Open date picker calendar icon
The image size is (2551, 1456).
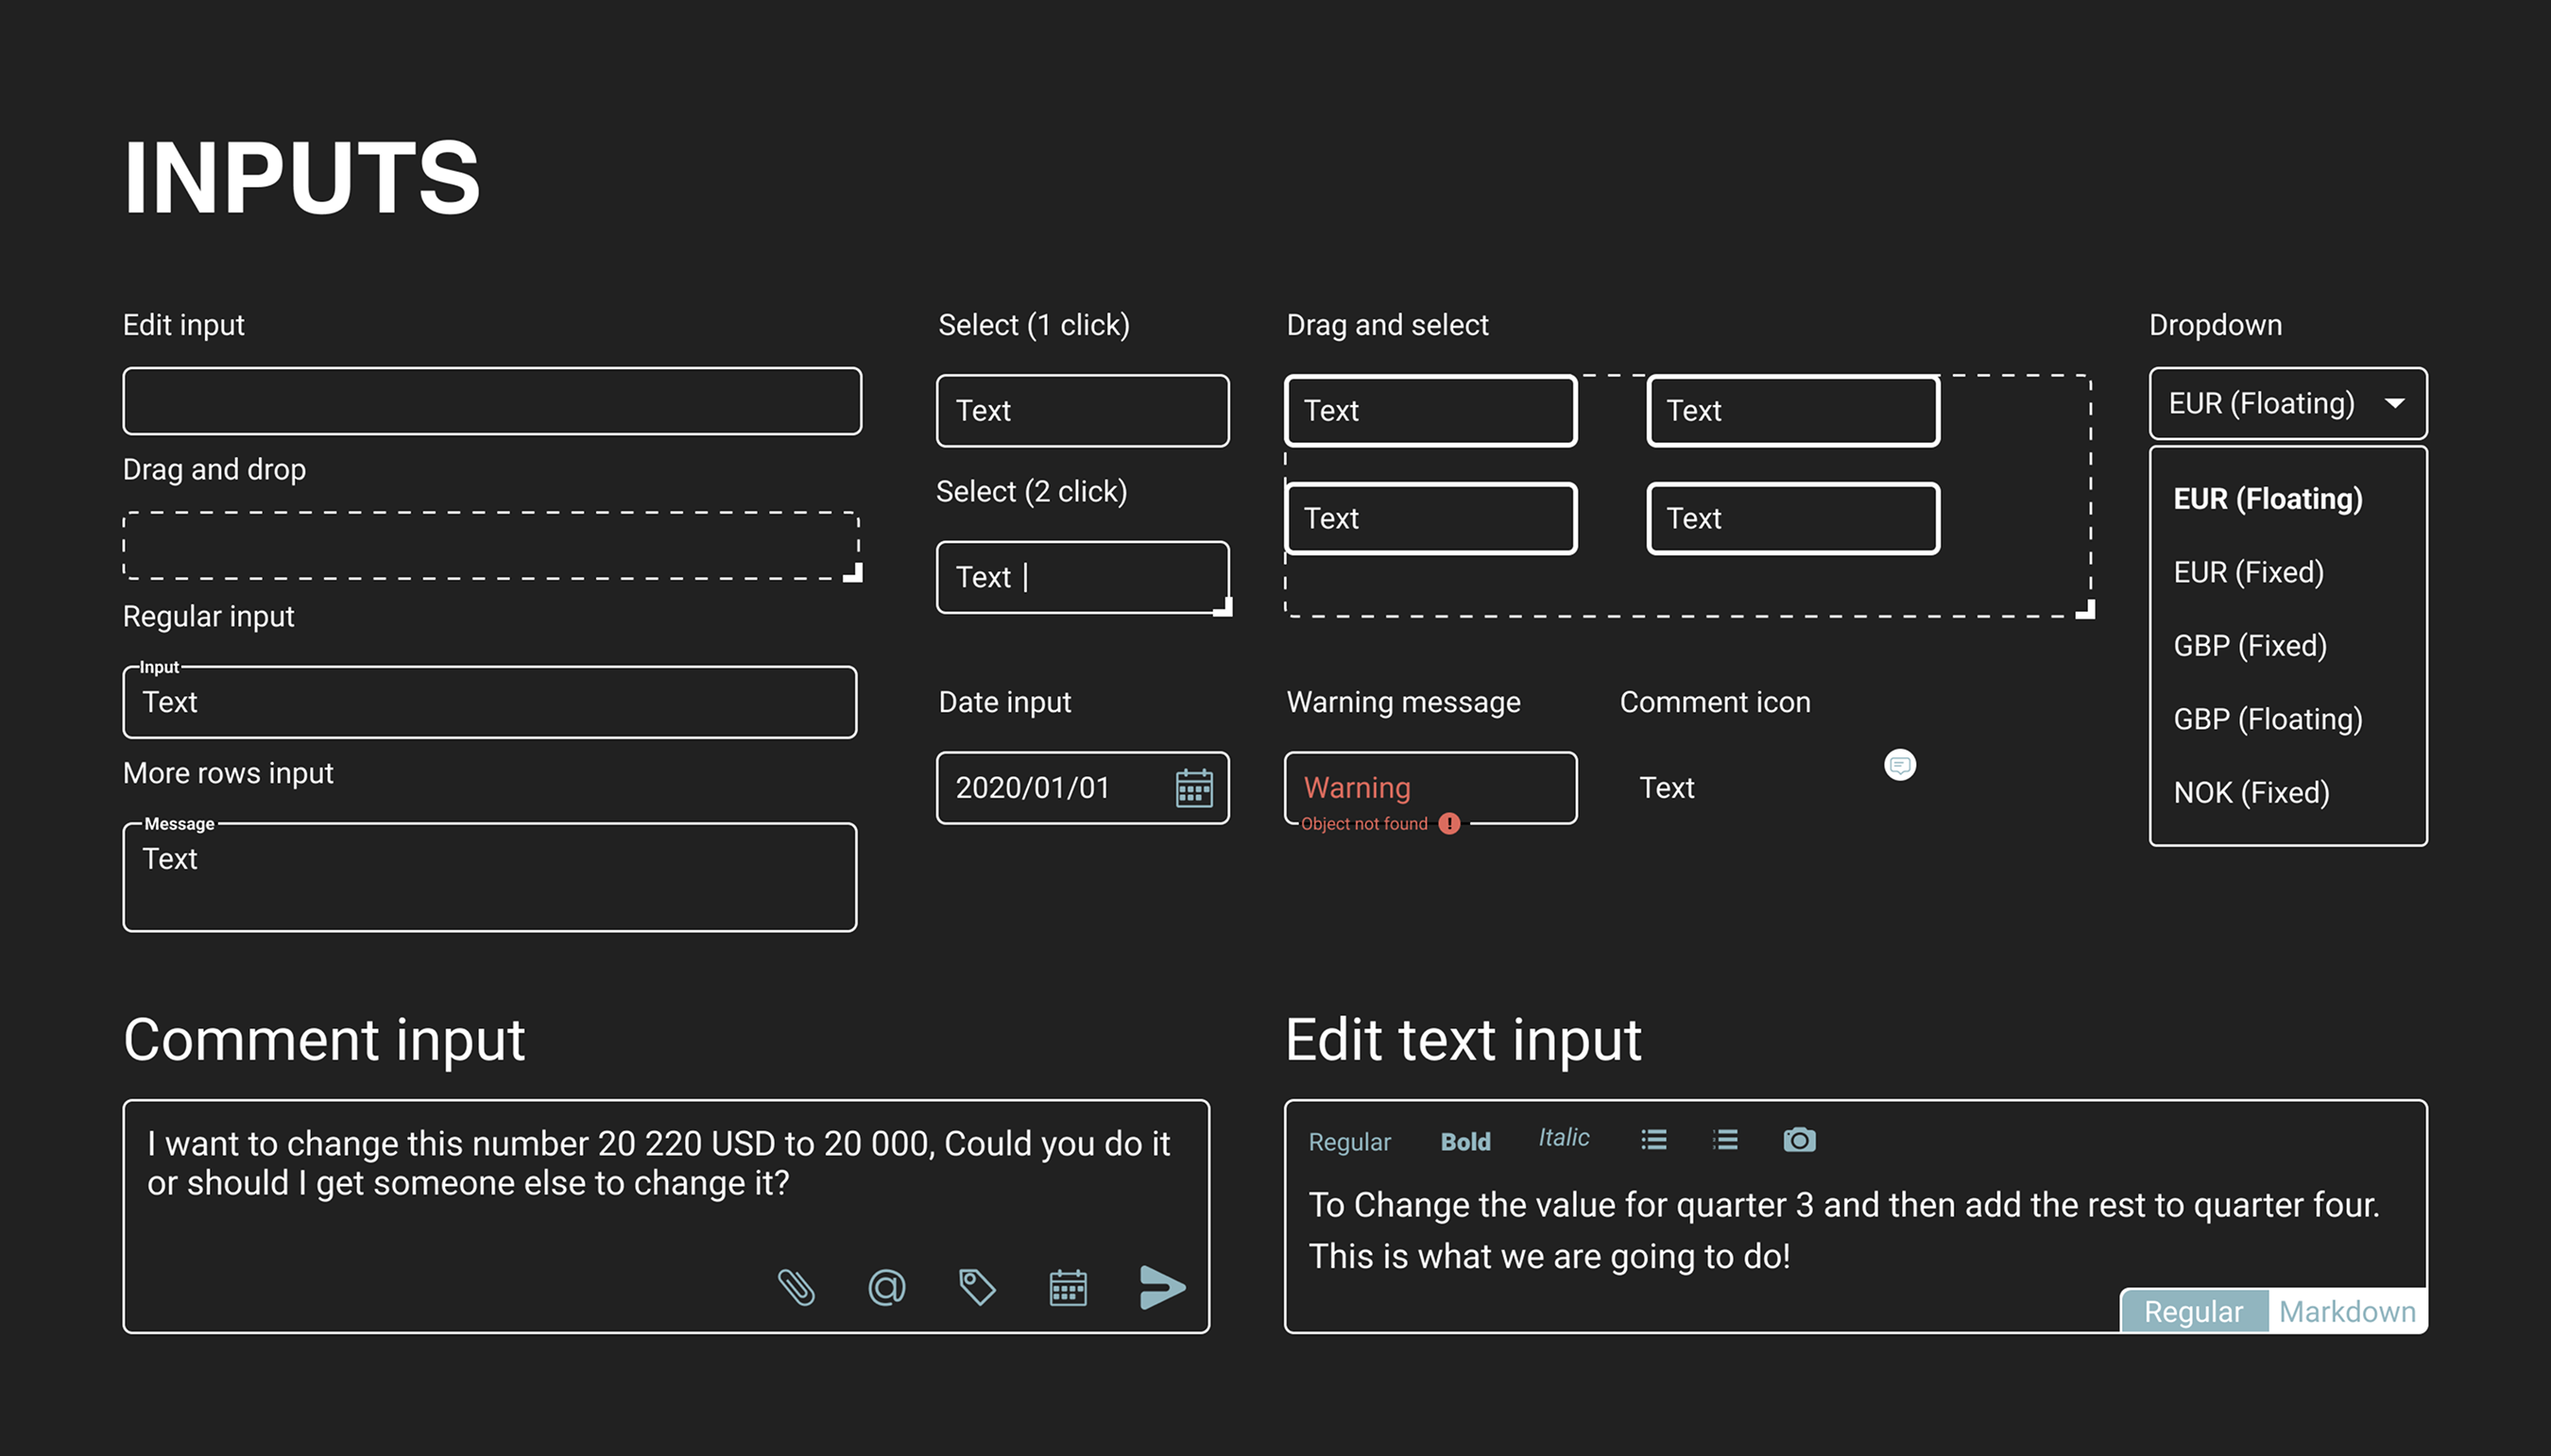click(x=1193, y=788)
